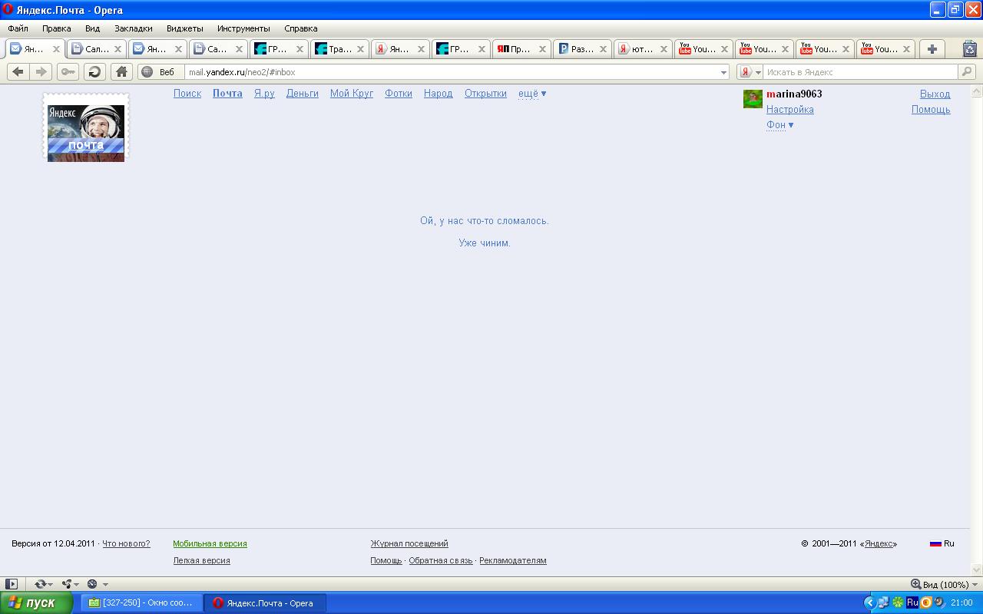Image resolution: width=983 pixels, height=614 pixels.
Task: Open the Мобильная версия link
Action: [210, 543]
